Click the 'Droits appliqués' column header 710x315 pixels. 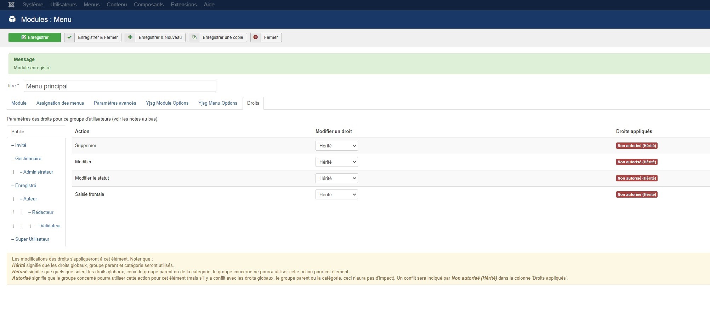point(634,132)
